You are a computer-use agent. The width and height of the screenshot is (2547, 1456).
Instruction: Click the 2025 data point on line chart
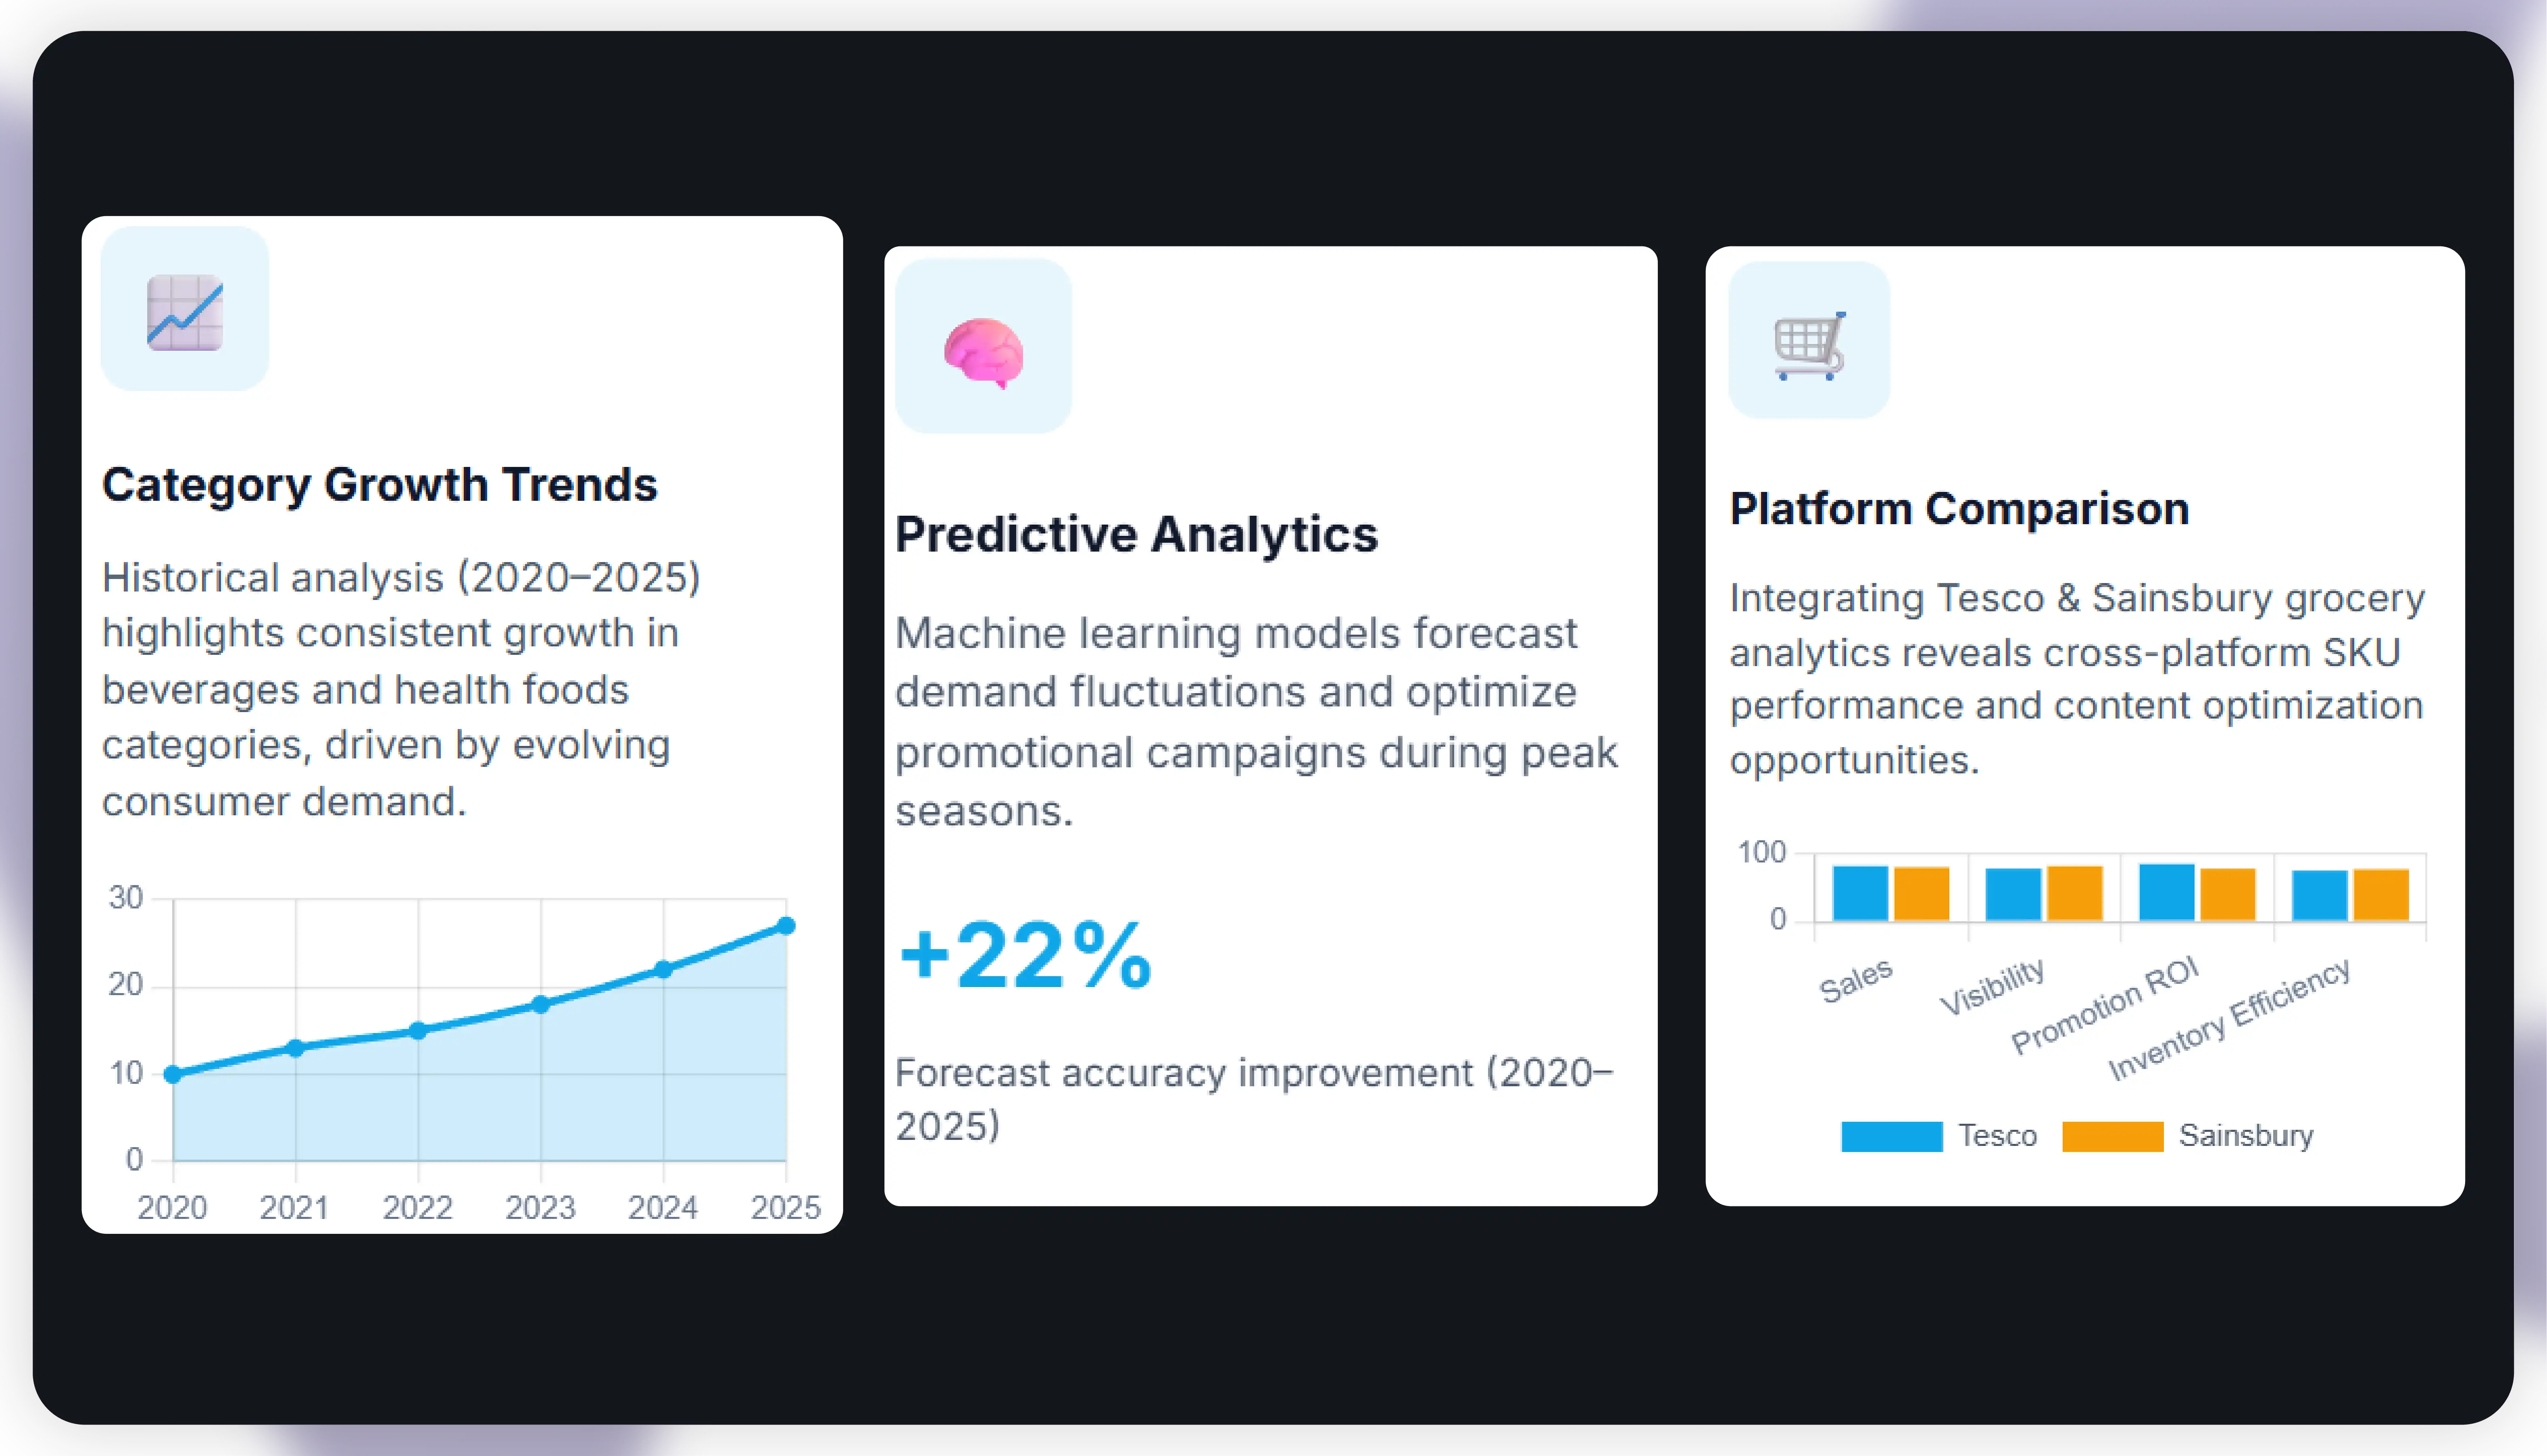786,926
